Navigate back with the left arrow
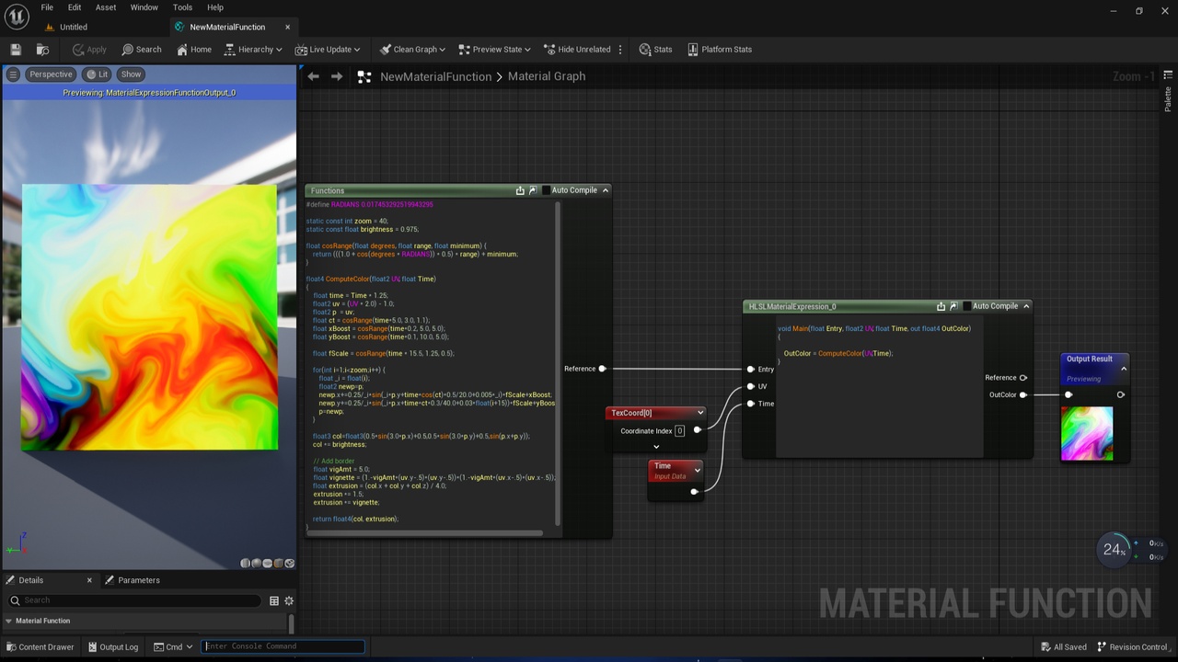 click(x=314, y=76)
